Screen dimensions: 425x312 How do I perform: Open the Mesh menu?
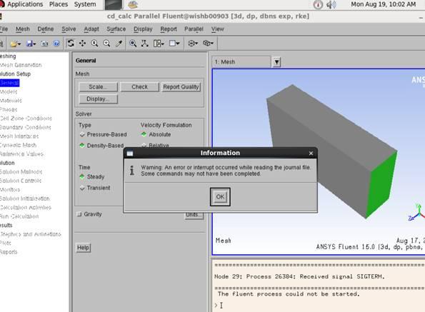(x=23, y=29)
